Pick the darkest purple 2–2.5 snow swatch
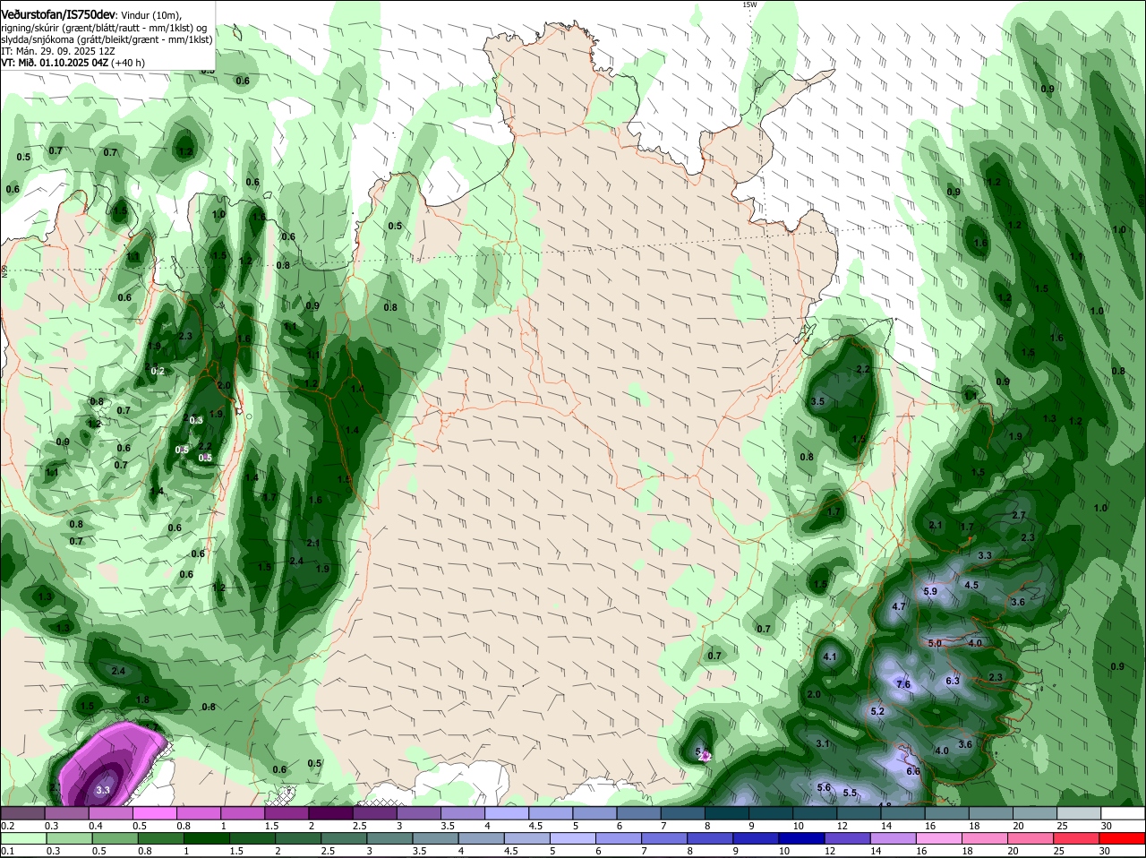This screenshot has height=858, width=1146. (x=329, y=813)
